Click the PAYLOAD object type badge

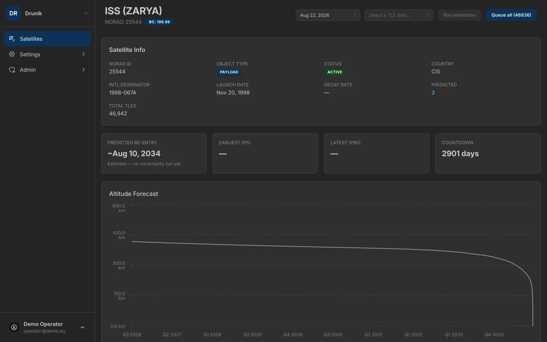[x=229, y=72]
